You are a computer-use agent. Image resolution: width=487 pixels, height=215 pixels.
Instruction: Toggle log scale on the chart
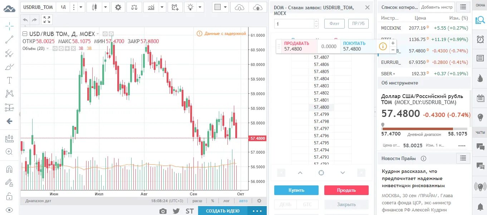pyautogui.click(x=226, y=201)
